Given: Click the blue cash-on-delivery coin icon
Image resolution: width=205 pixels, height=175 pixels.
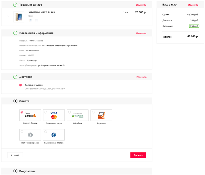Looking at the screenshot, I should (54, 135).
